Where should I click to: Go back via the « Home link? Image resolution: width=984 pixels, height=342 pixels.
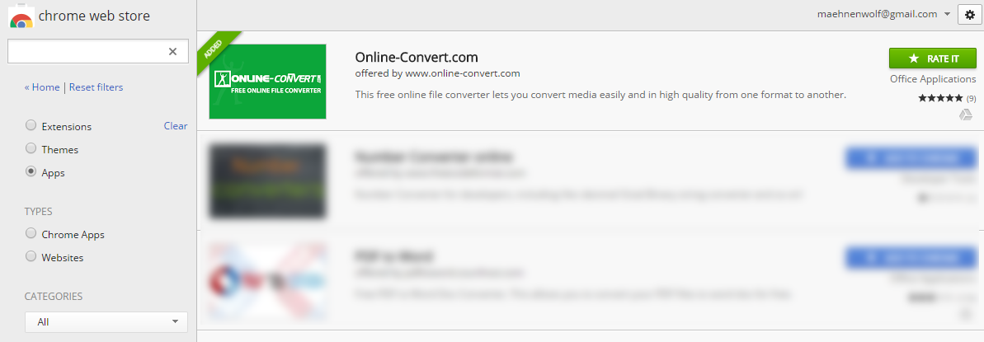point(42,87)
